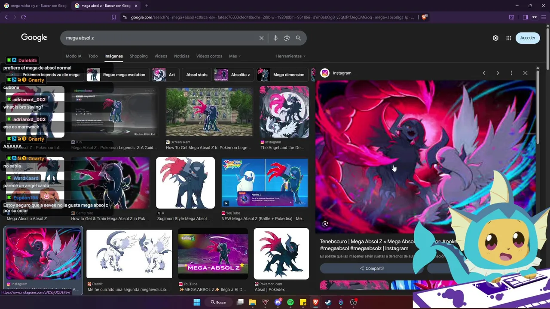
Task: Reload the current page
Action: (23, 17)
